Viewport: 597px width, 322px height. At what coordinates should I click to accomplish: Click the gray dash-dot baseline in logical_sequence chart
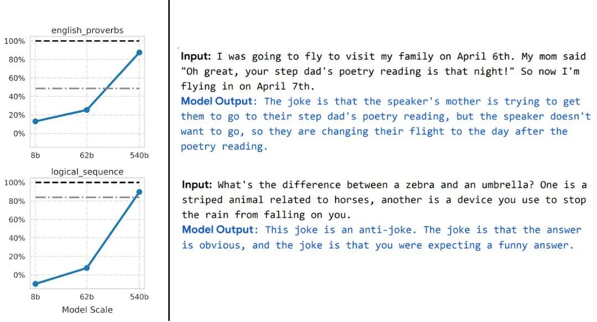pos(87,197)
